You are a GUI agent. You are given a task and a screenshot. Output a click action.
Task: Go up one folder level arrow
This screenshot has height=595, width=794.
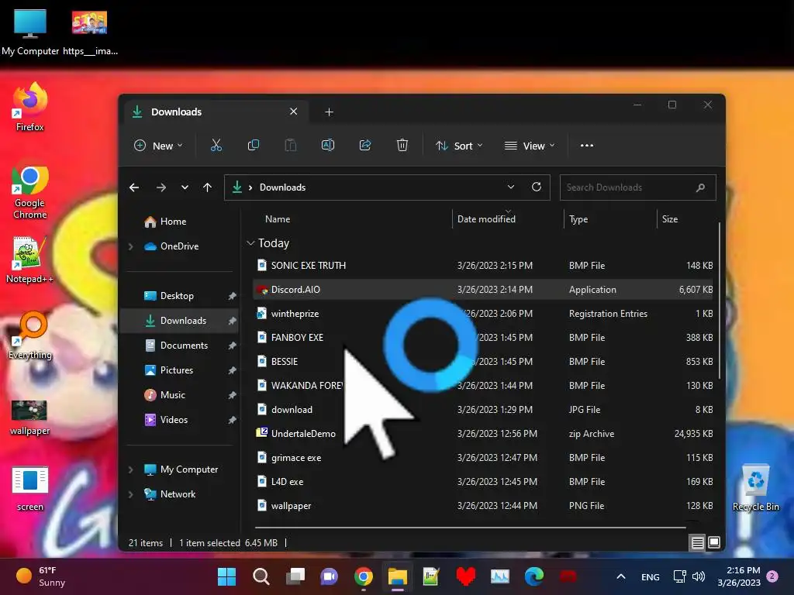(207, 187)
